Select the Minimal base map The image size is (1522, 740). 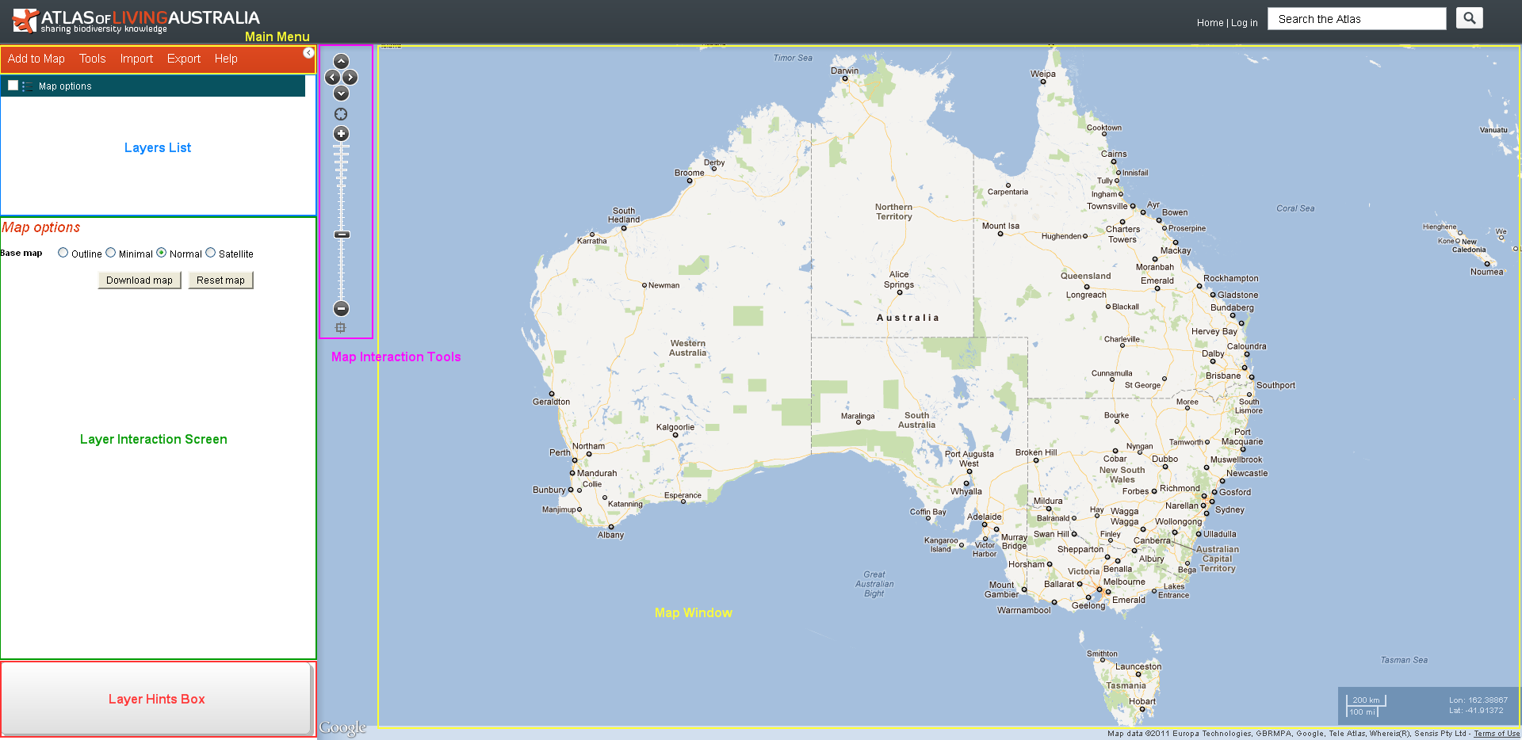tap(111, 253)
